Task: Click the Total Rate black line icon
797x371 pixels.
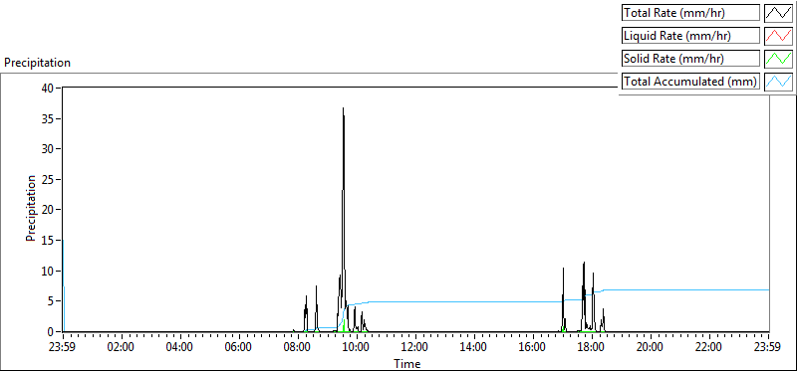Action: [x=778, y=13]
